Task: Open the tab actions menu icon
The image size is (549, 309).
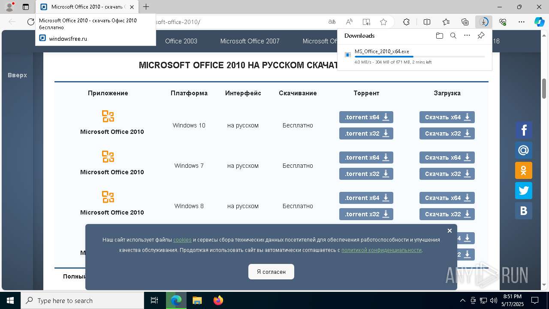Action: pyautogui.click(x=26, y=7)
